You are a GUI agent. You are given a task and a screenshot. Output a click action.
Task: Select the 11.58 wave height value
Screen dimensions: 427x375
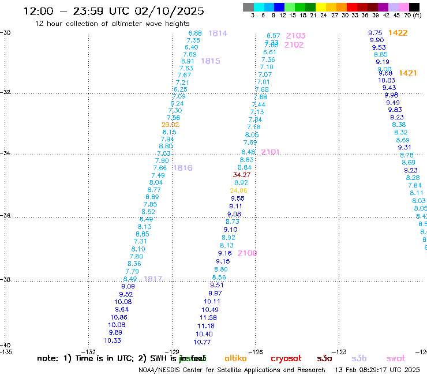208,317
